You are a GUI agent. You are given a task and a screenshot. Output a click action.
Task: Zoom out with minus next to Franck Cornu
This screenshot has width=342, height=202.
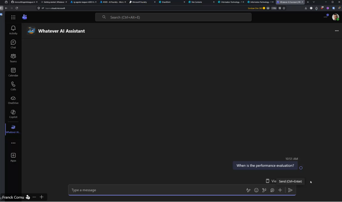pyautogui.click(x=34, y=197)
